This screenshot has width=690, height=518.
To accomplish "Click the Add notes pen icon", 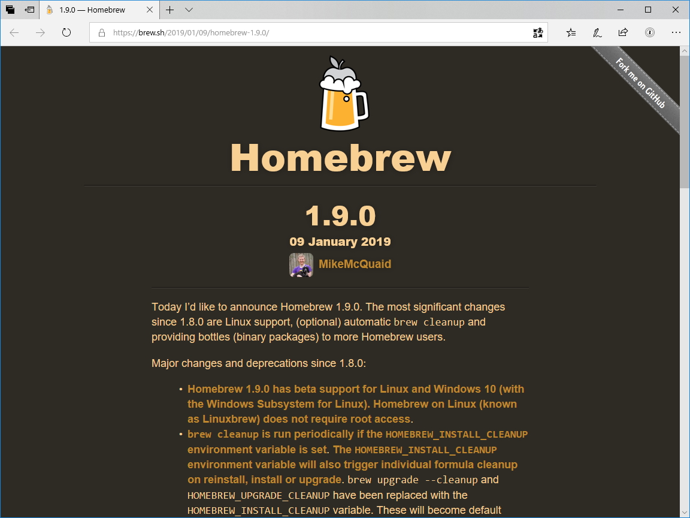I will coord(597,33).
